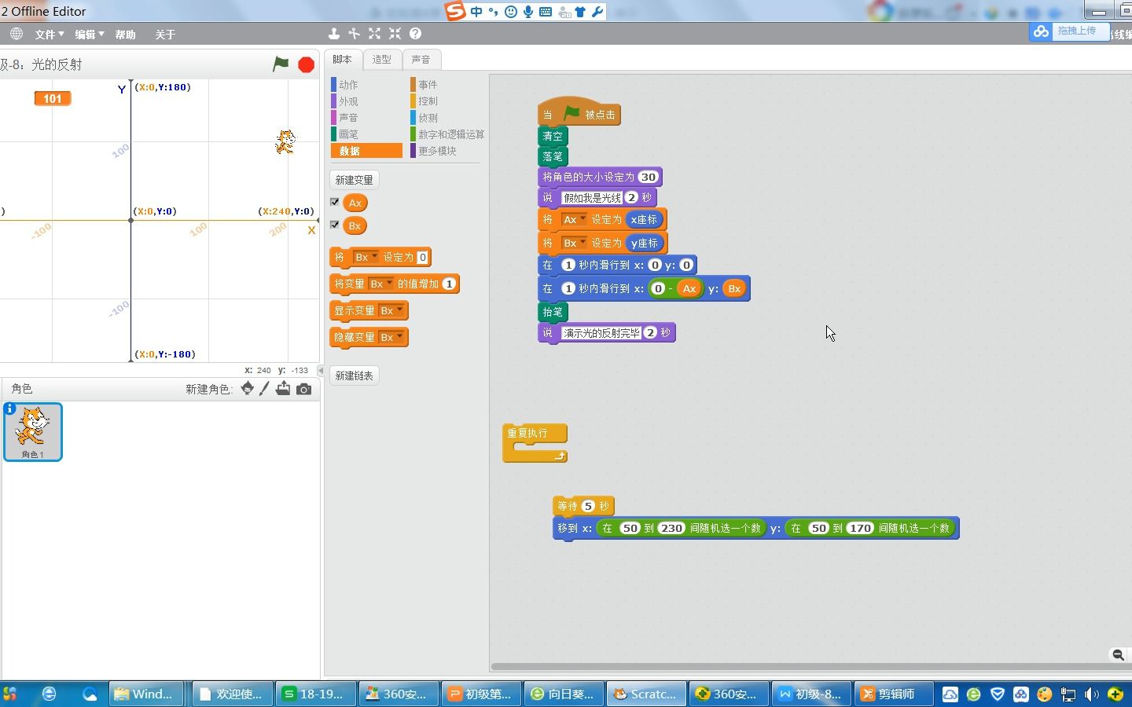Select the 外观 block category
This screenshot has width=1132, height=707.
coord(348,101)
